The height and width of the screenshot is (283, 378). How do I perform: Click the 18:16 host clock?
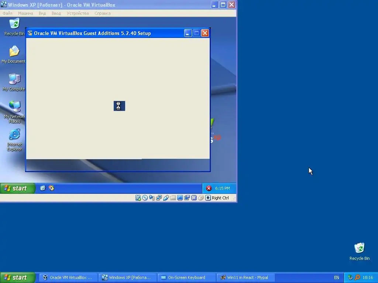pos(368,277)
